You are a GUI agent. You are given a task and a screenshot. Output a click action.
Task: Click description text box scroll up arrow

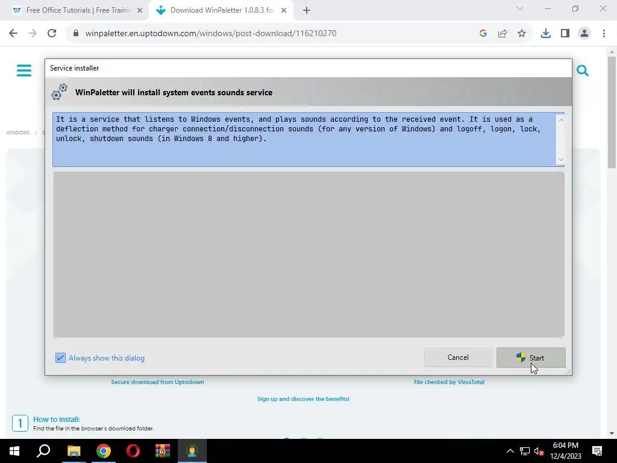561,120
